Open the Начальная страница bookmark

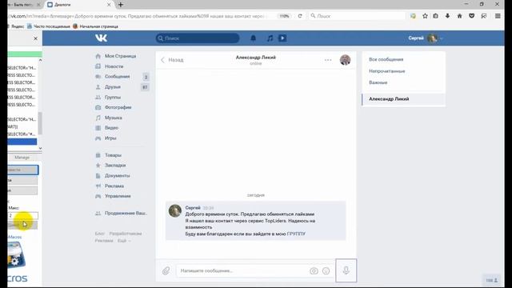click(95, 26)
